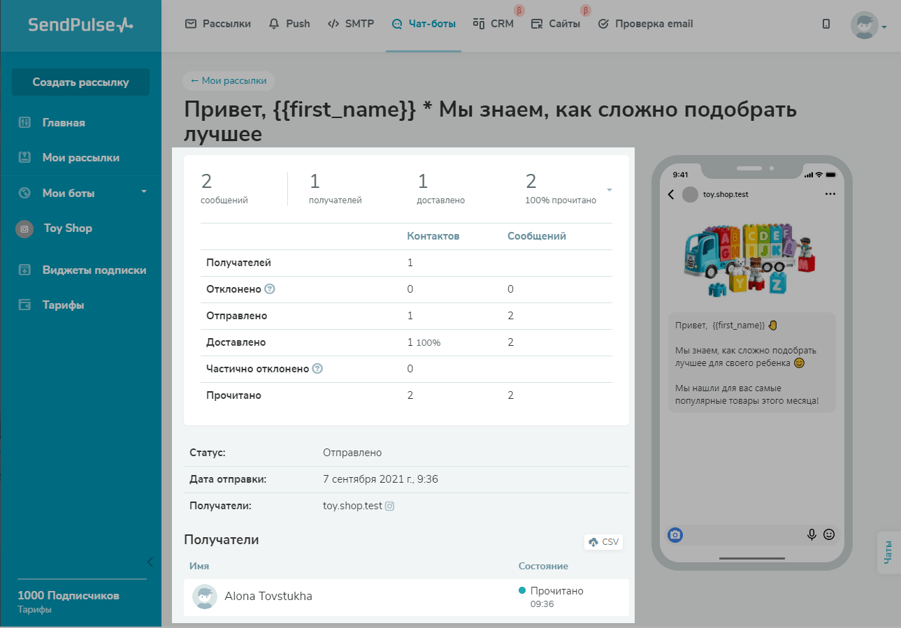This screenshot has height=628, width=901.
Task: Click the emoji smiley icon in preview
Action: click(x=829, y=534)
